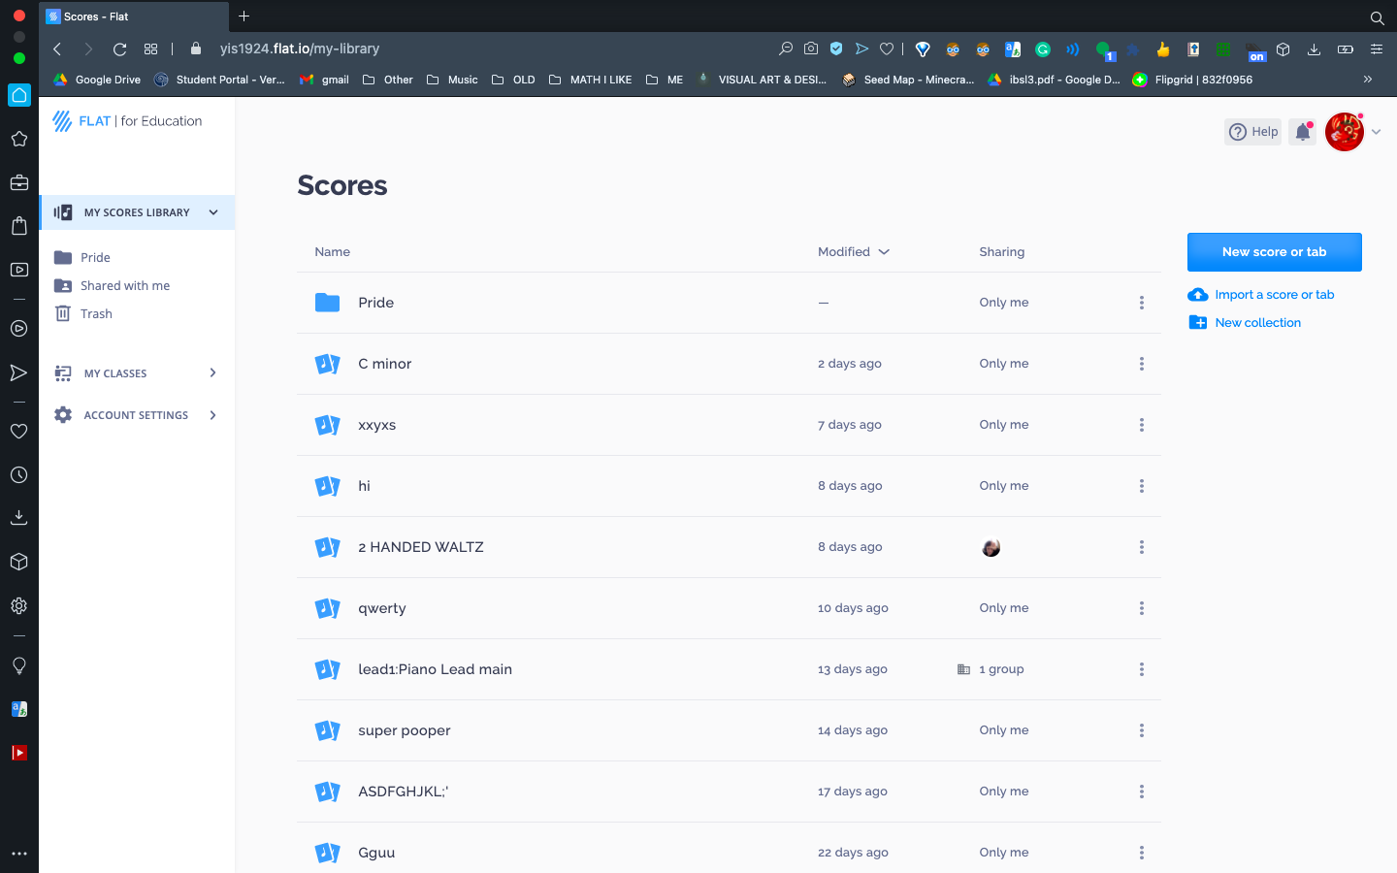Open the downloads icon in the browser toolbar
1397x873 pixels.
click(1313, 48)
